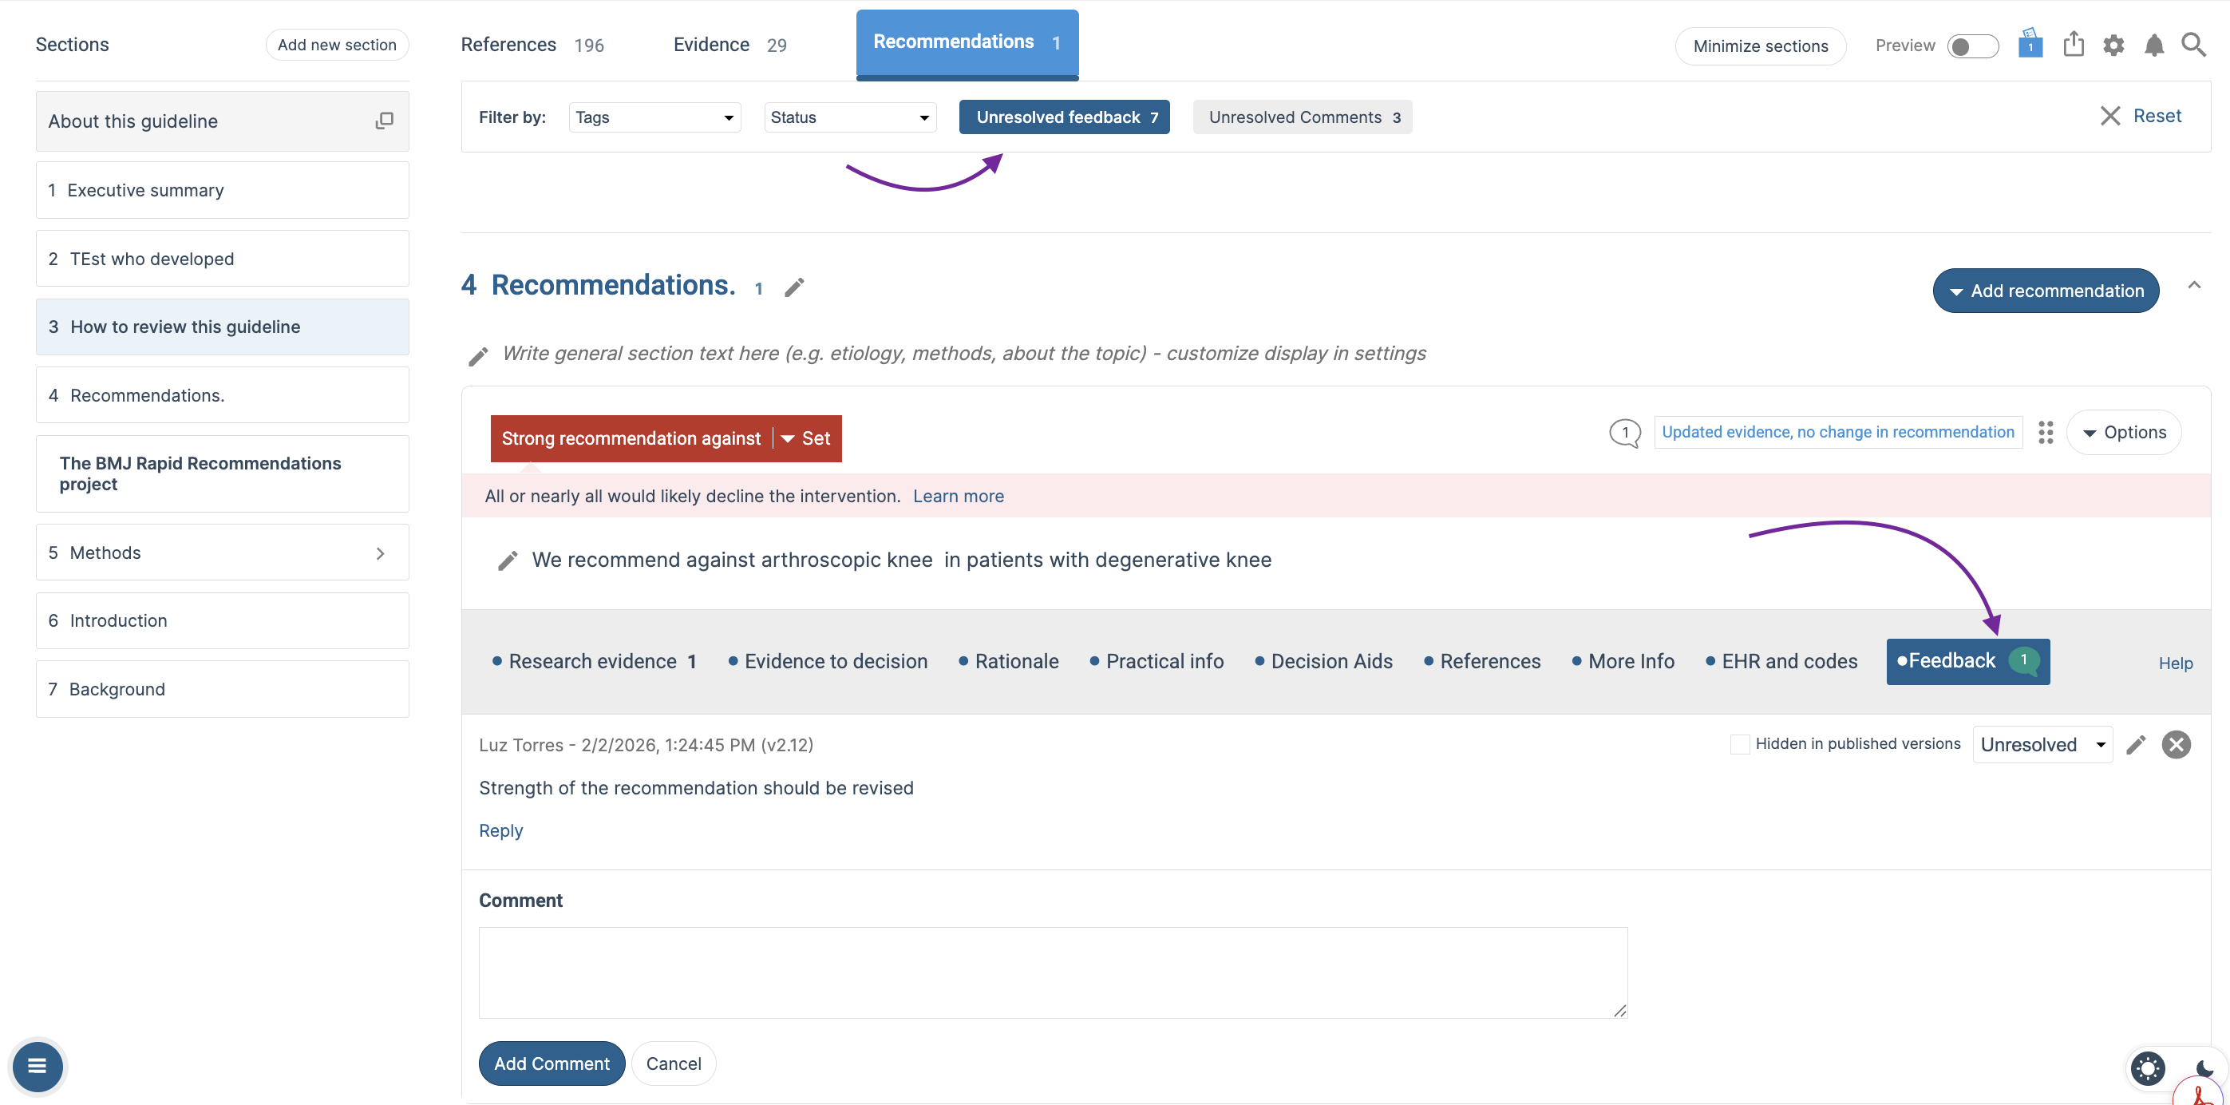Image resolution: width=2230 pixels, height=1105 pixels.
Task: Grab the recommendation drag handle dots
Action: [x=2046, y=433]
